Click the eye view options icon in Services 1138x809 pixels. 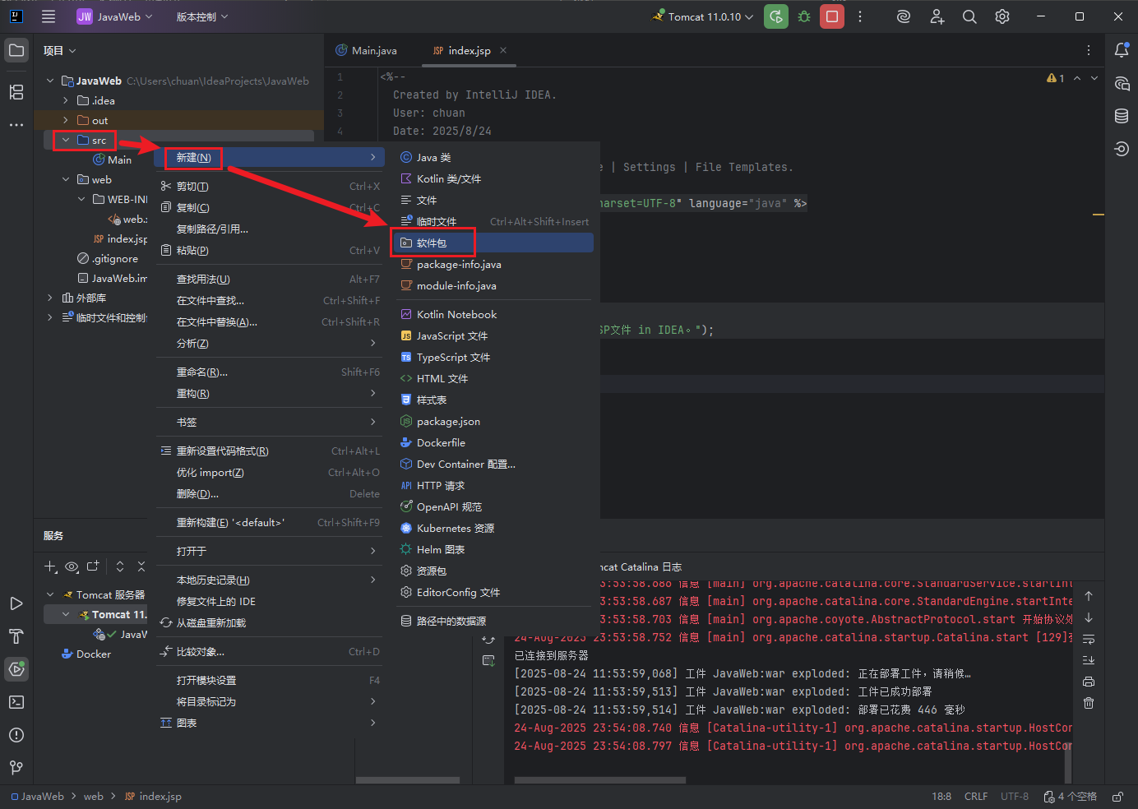(72, 566)
